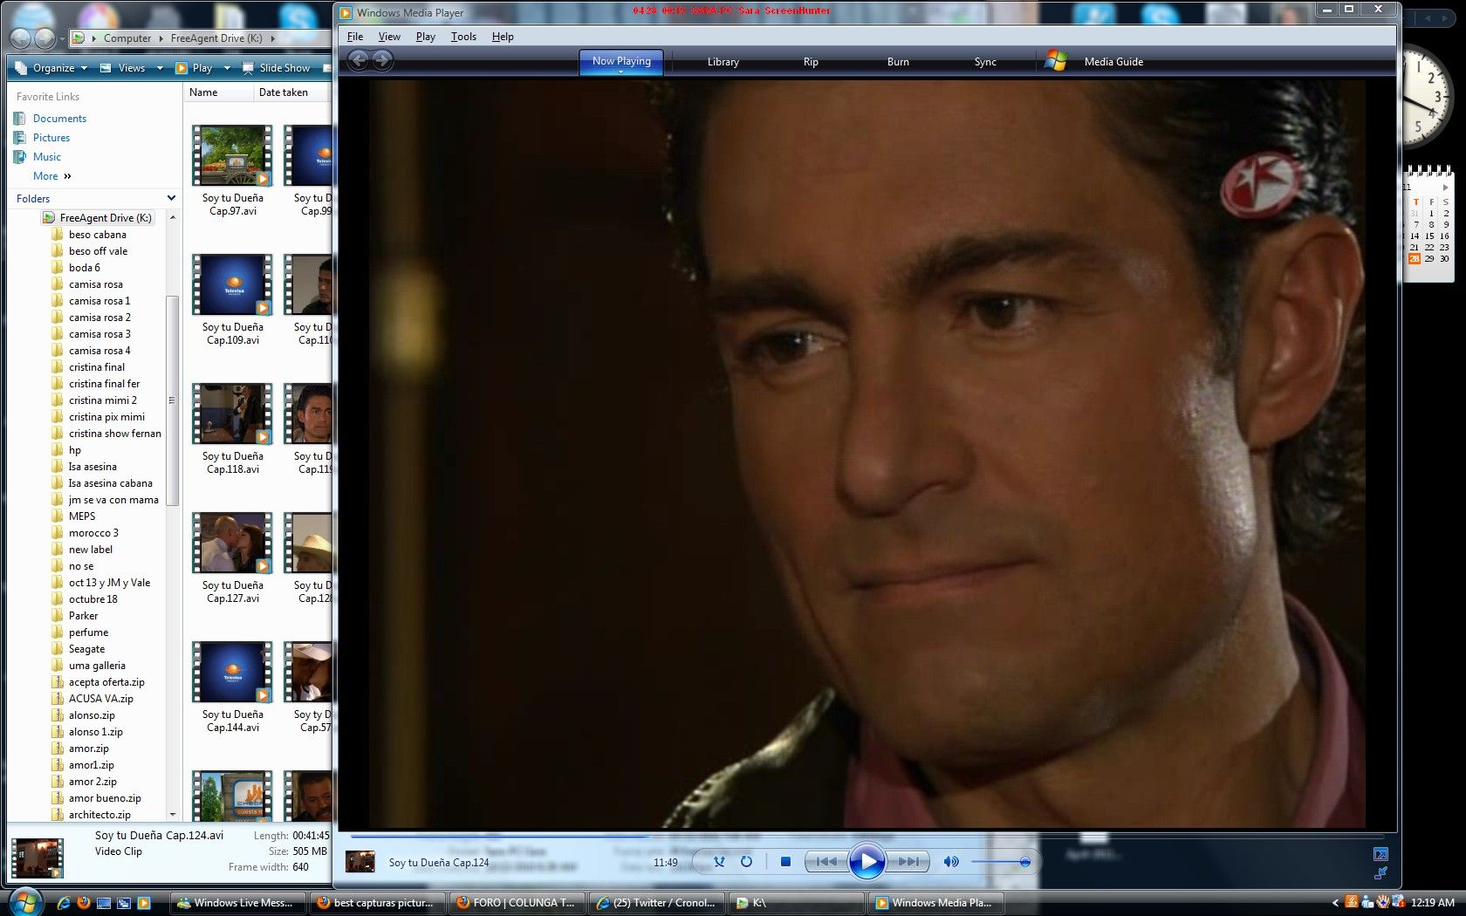1466x916 pixels.
Task: Click the player's back navigation arrow
Action: pos(358,60)
